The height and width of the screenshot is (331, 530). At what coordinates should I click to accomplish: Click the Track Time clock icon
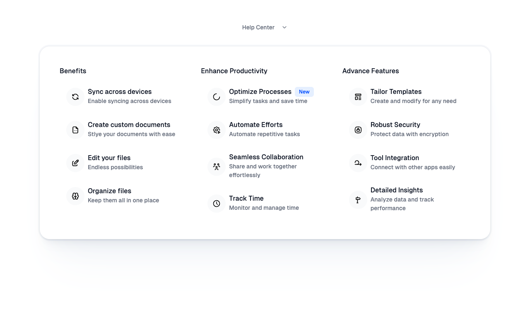217,204
